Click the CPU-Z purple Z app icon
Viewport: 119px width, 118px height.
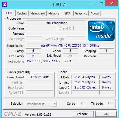pyautogui.click(x=5, y=4)
